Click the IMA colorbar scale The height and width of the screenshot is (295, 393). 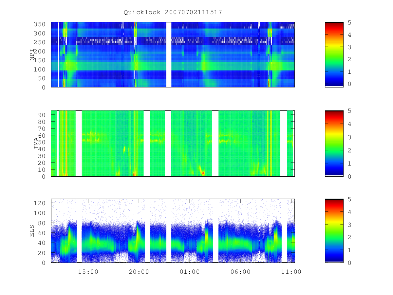coord(334,143)
